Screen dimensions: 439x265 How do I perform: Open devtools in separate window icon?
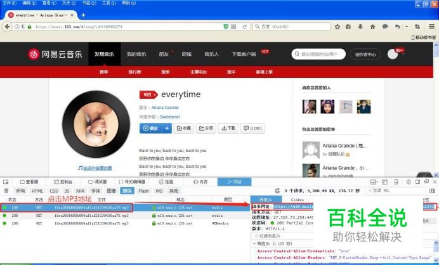pyautogui.click(x=426, y=182)
